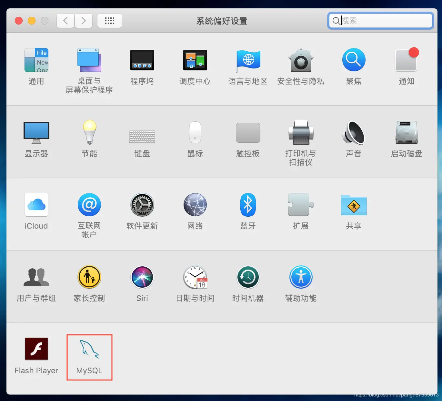The height and width of the screenshot is (401, 442).
Task: Show all preferences via grid view button
Action: [x=110, y=20]
